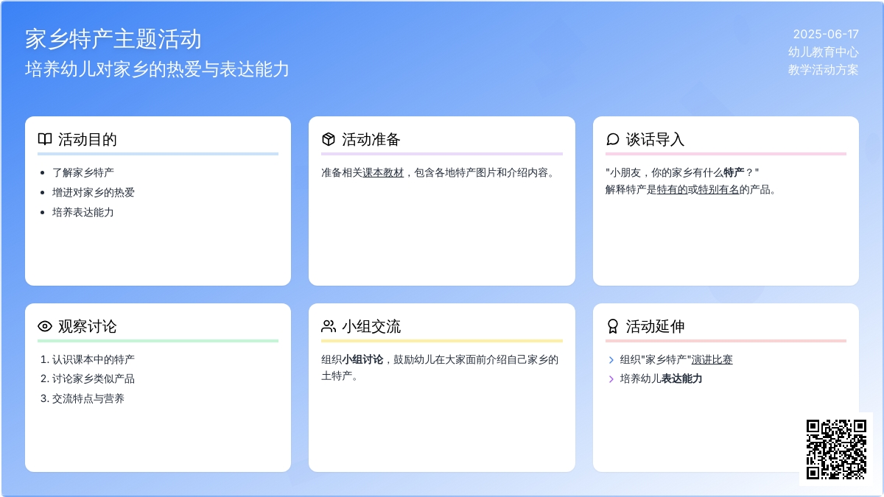Select list item 讨论家乡类似产品
This screenshot has width=884, height=497.
pyautogui.click(x=94, y=379)
